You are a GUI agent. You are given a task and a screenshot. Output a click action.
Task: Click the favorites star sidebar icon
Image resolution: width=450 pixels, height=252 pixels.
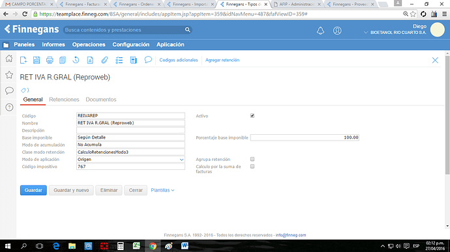tap(9, 75)
